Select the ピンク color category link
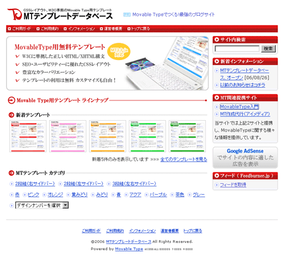The height and width of the screenshot is (256, 284). [x=33, y=195]
